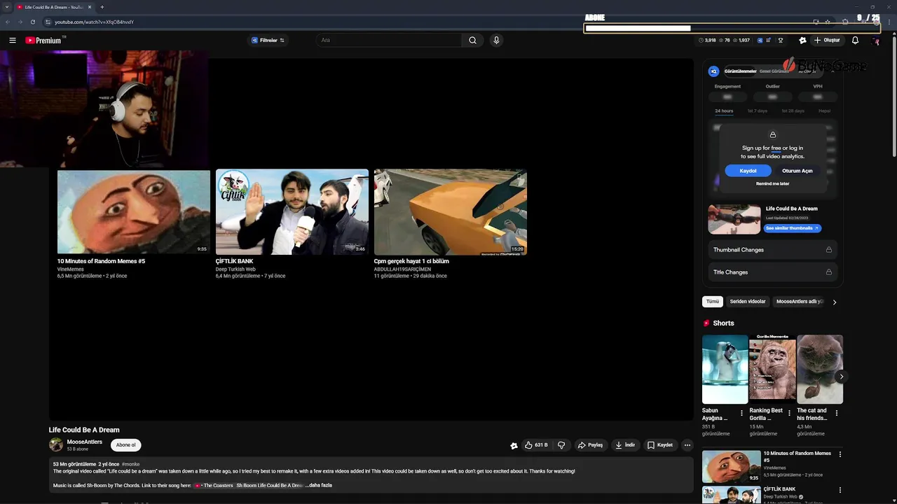Select the 24 hours tab
The width and height of the screenshot is (897, 504).
click(x=724, y=111)
